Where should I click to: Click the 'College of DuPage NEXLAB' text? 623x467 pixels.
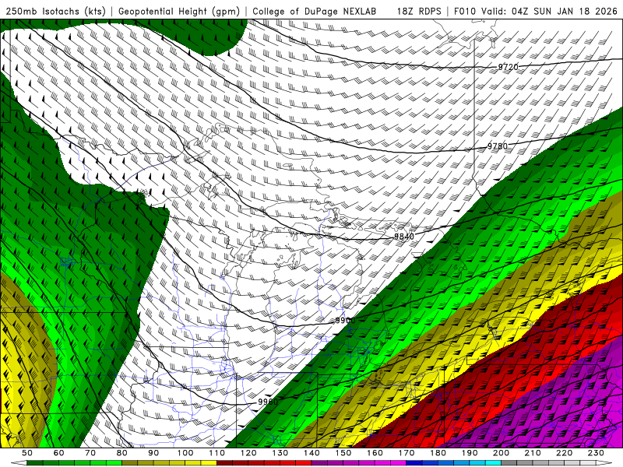315,11
